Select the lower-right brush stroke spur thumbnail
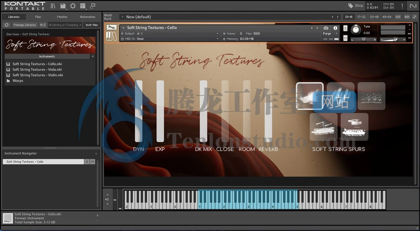Image resolution: width=420 pixels, height=231 pixels. tap(355, 127)
